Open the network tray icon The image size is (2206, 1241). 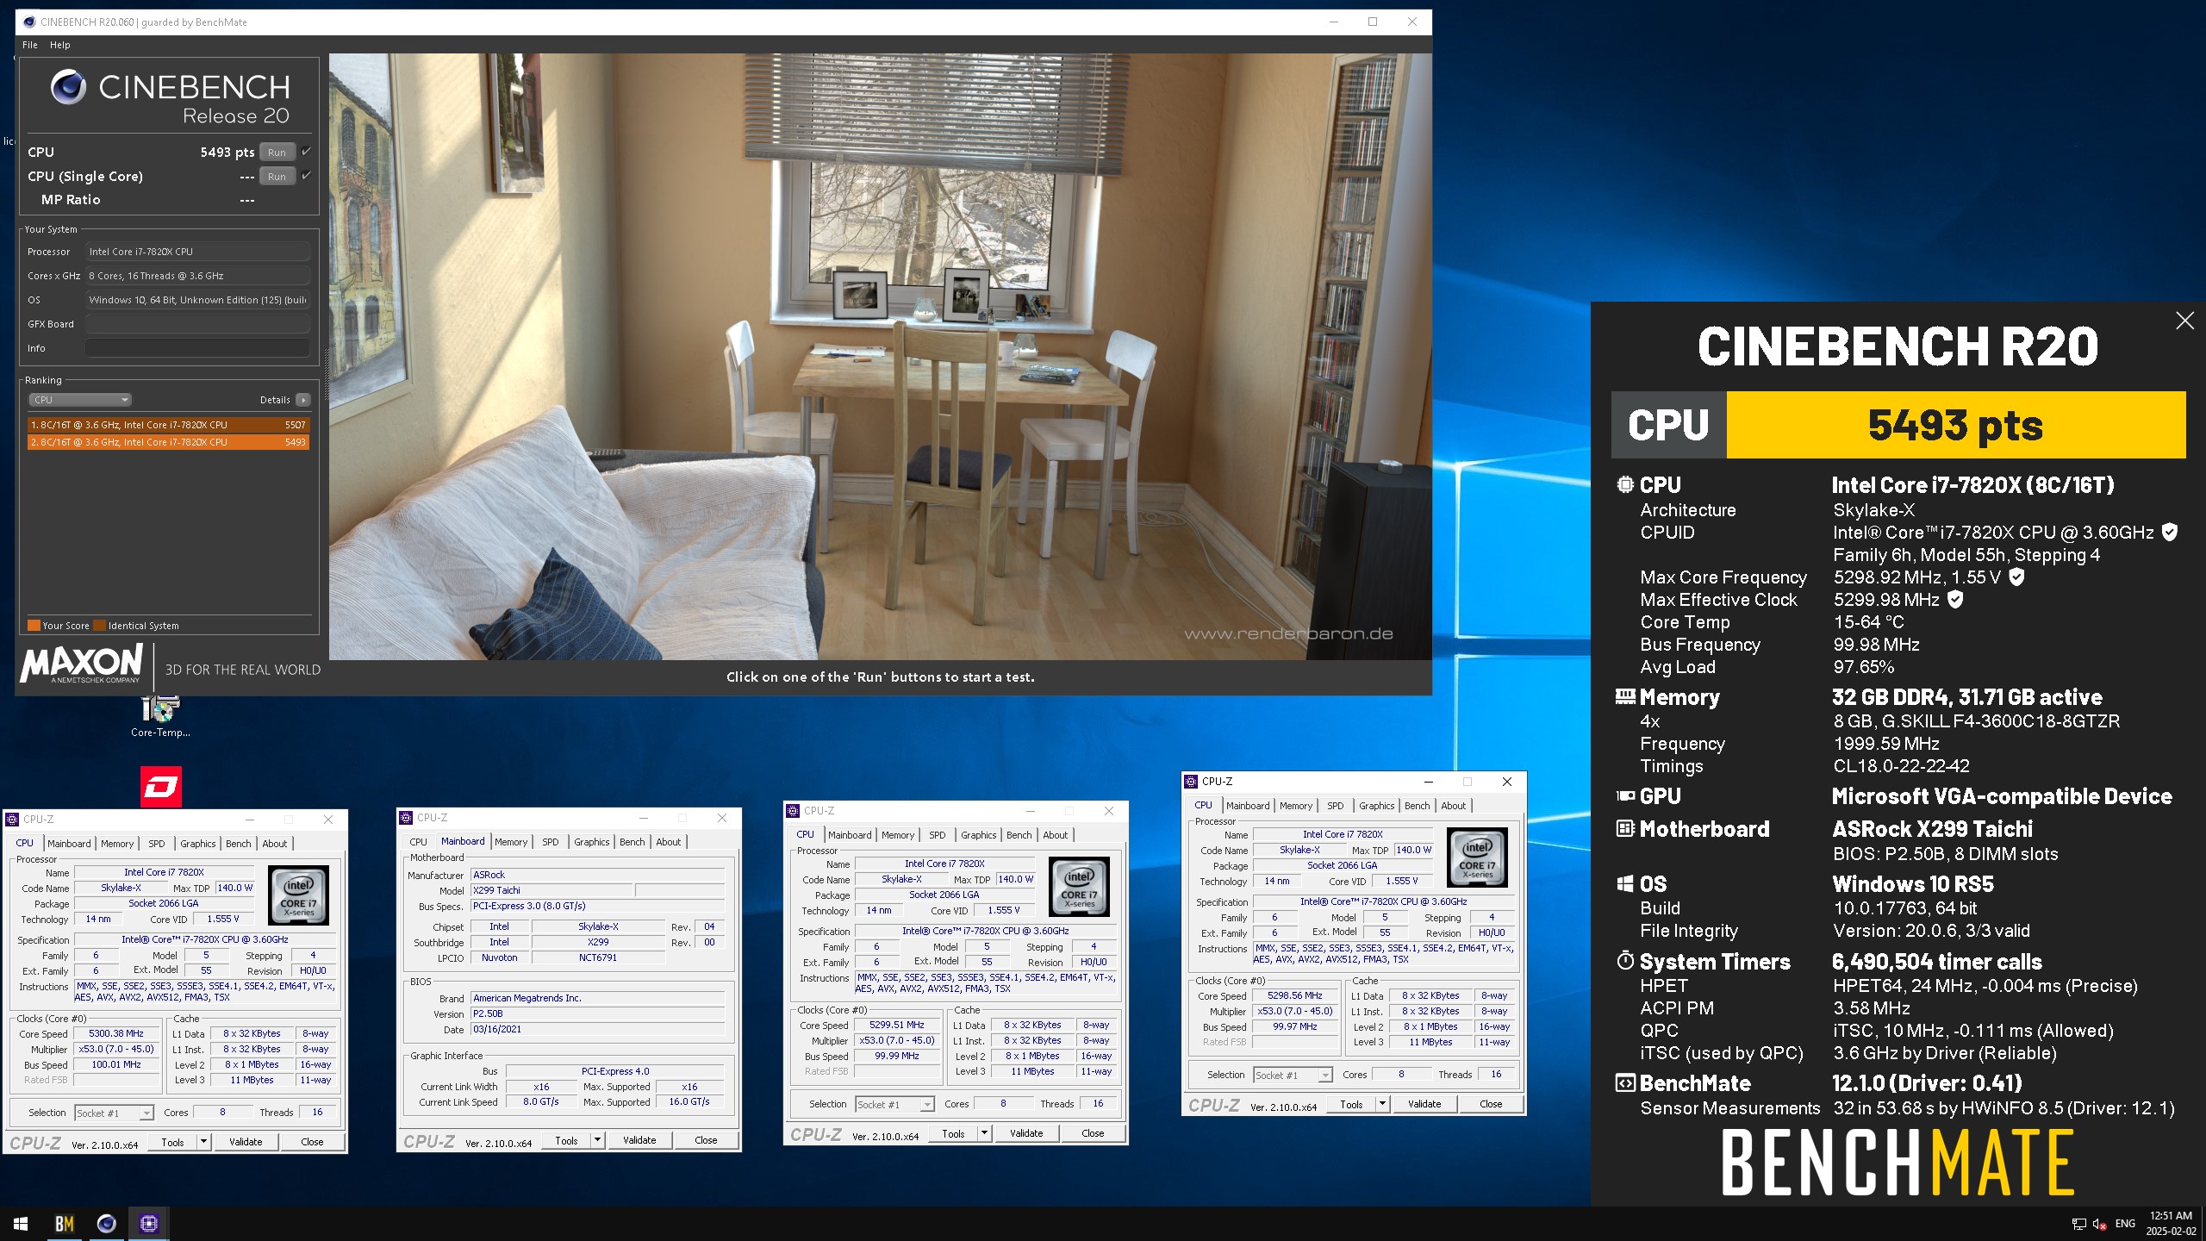[x=2078, y=1224]
